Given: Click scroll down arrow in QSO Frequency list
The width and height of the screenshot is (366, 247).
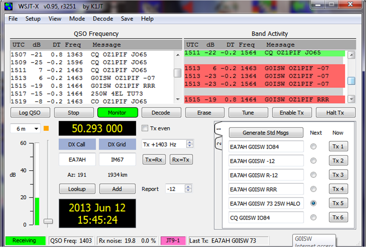Looking at the screenshot, I should coord(178,99).
